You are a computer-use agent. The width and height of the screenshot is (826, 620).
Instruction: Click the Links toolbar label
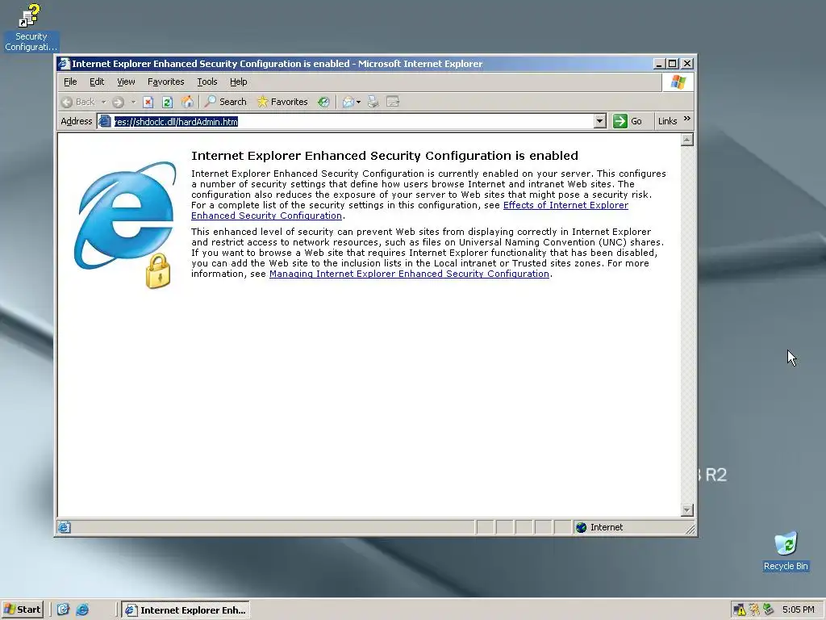(x=667, y=121)
